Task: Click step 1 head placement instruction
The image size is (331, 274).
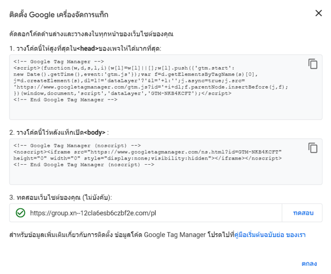Action: point(85,48)
